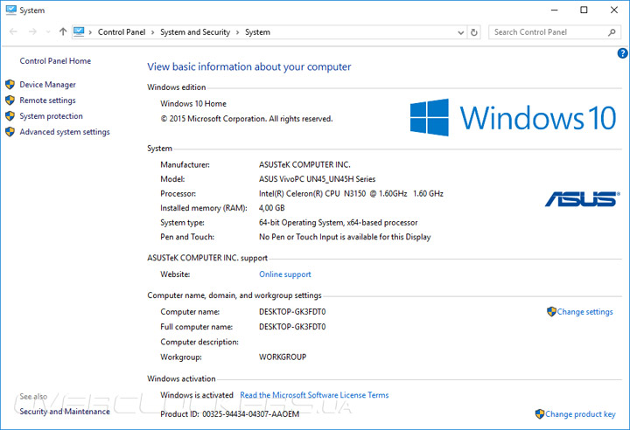Refresh the System page
Viewport: 630px width, 430px height.
click(474, 32)
